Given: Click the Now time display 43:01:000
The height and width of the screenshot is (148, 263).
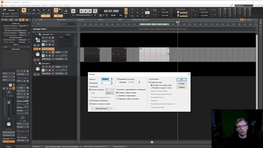Looking at the screenshot, I should (111, 11).
